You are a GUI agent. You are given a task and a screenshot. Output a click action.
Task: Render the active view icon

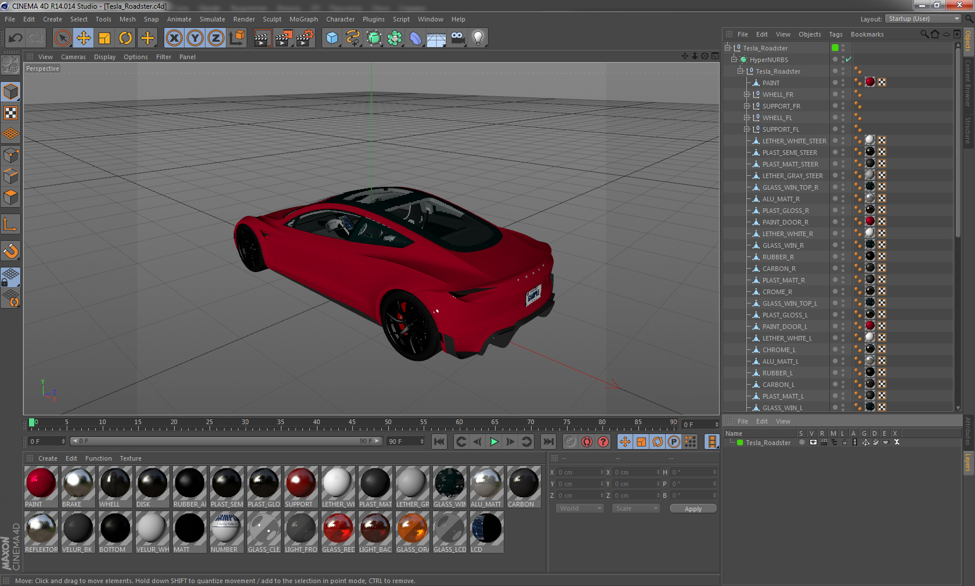point(262,38)
